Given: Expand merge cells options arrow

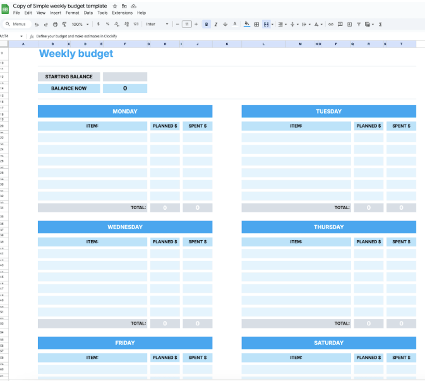Looking at the screenshot, I should tap(272, 25).
